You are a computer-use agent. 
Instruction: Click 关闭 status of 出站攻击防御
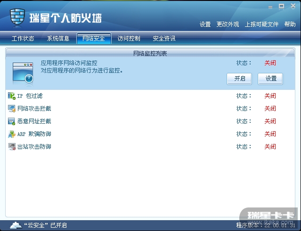(270, 147)
